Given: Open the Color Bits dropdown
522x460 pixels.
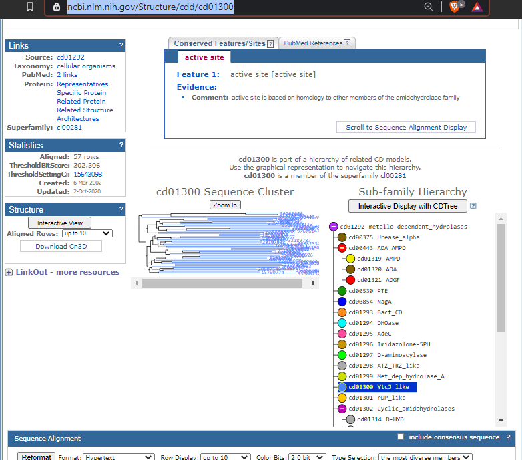Looking at the screenshot, I should 307,457.
